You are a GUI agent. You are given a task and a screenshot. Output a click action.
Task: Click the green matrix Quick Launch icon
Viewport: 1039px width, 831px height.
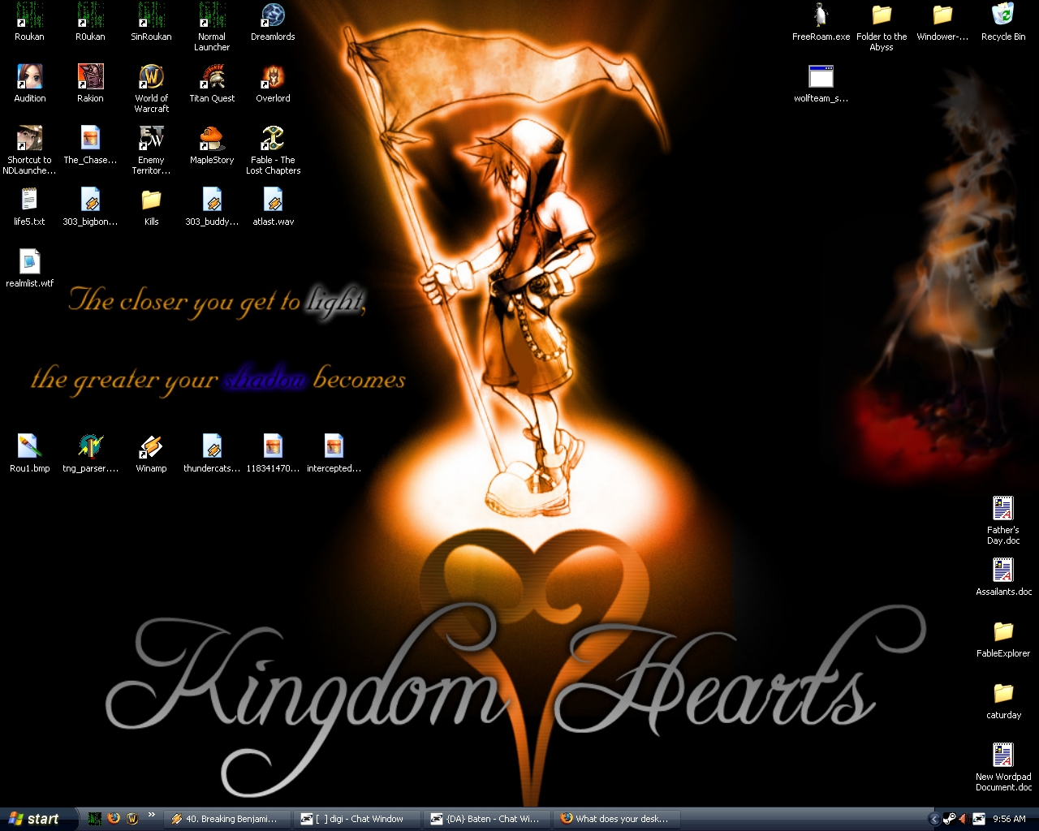pos(95,819)
